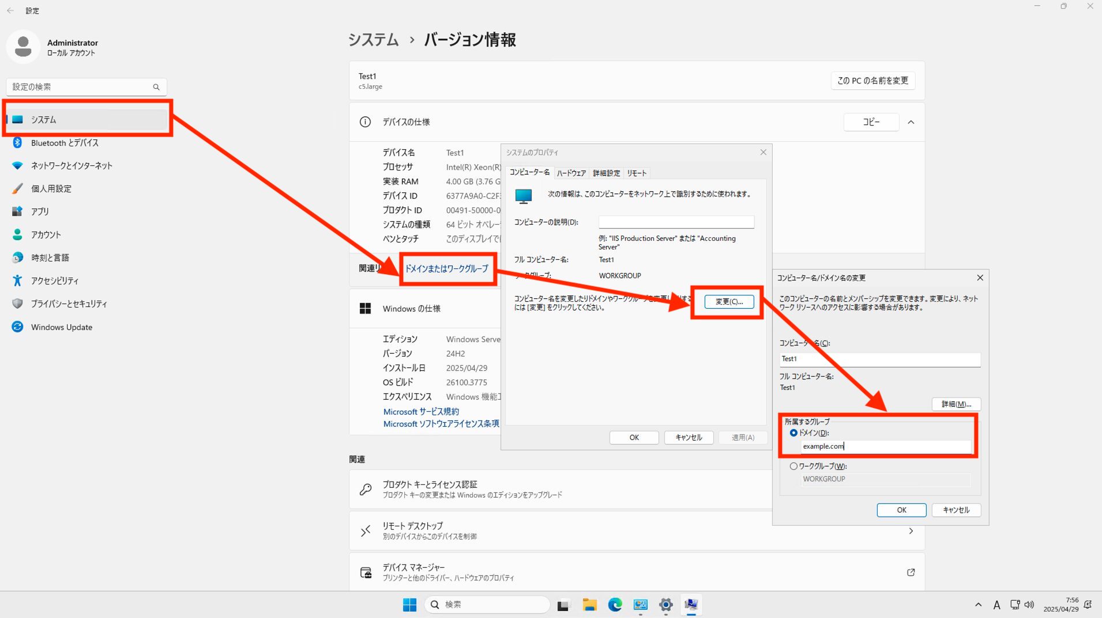Click OK in システムのプロパティ dialog
Viewport: 1102px width, 618px height.
pos(634,438)
